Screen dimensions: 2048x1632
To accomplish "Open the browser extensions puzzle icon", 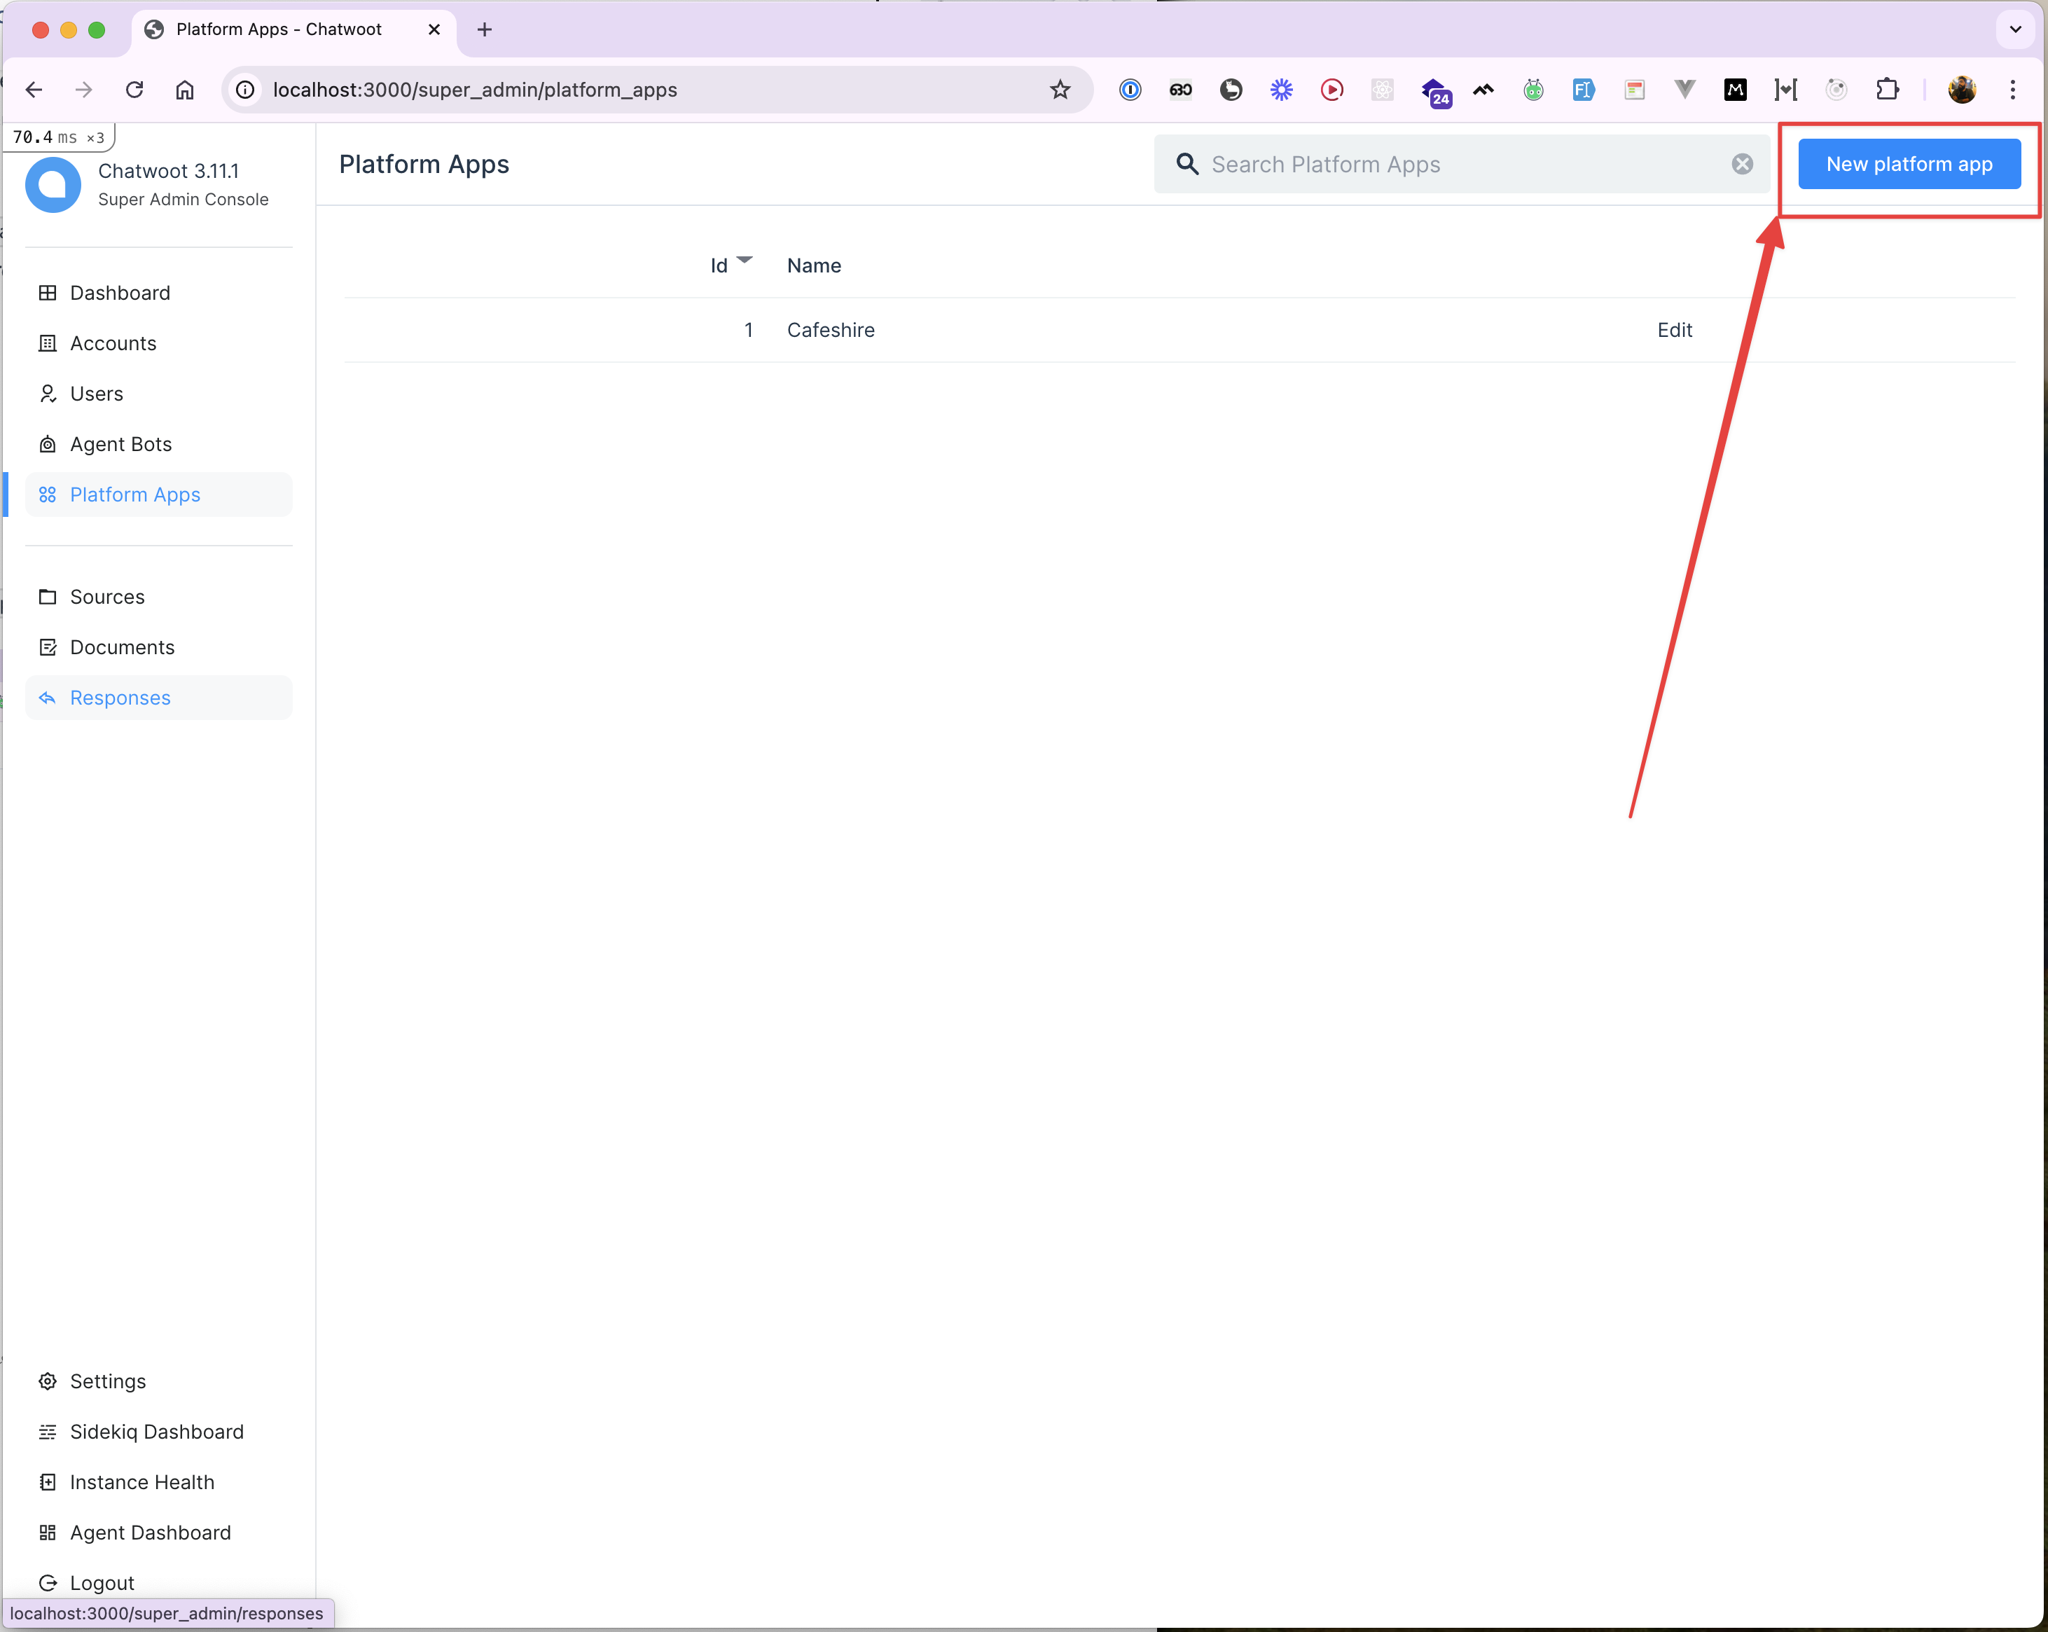I will pos(1888,89).
